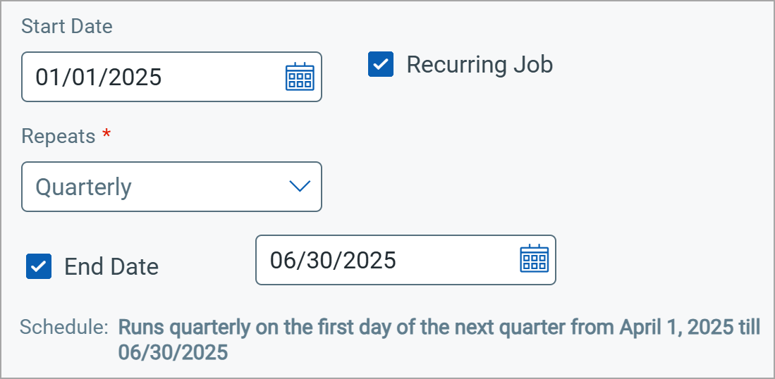Toggle Recurring Job via its label text

pos(480,65)
